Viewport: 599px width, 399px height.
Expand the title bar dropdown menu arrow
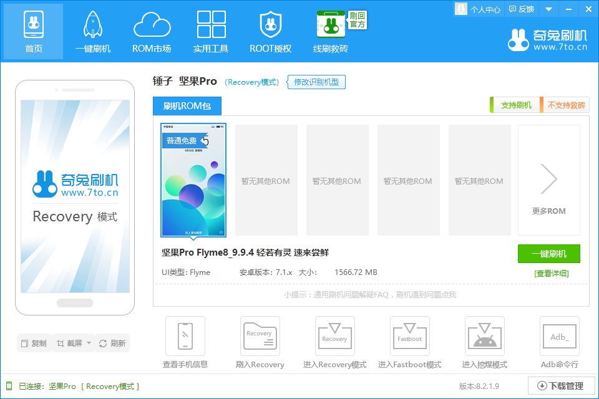(548, 9)
